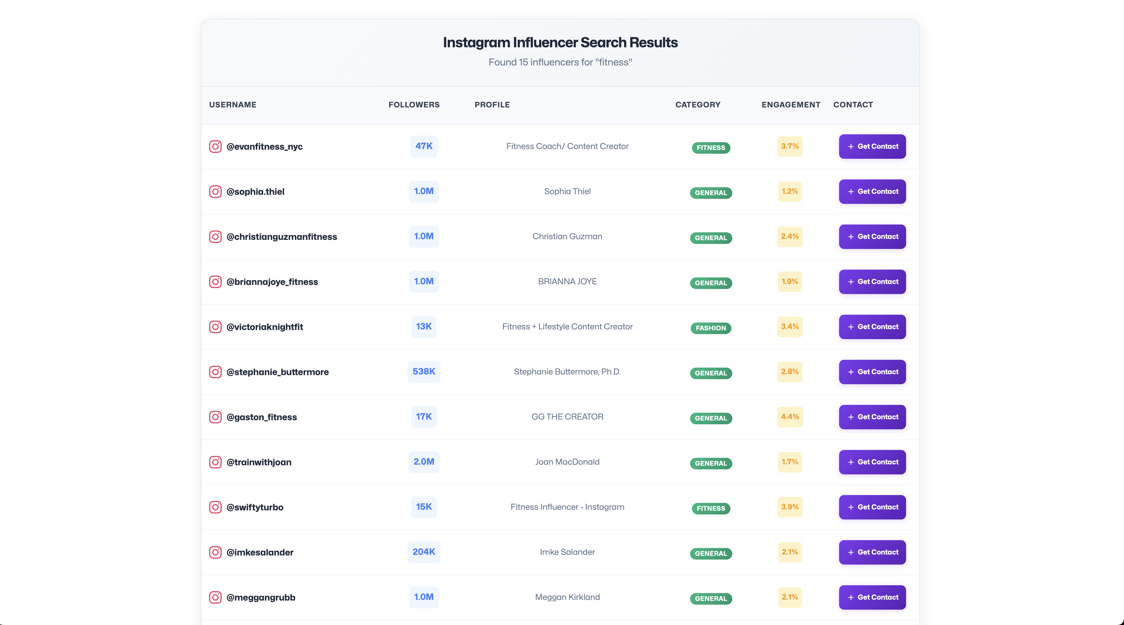Get contact for @swiftyturbo
This screenshot has width=1124, height=625.
click(872, 507)
